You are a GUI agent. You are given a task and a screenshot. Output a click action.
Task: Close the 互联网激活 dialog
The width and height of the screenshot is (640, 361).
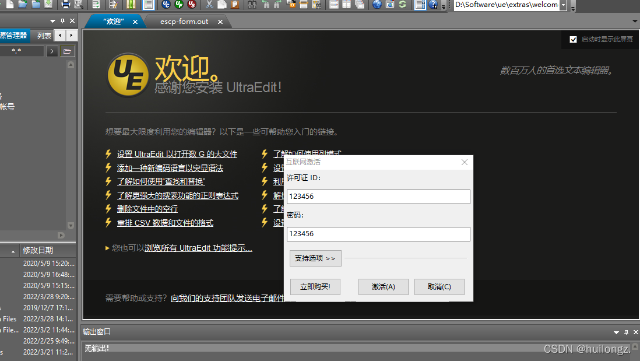coord(465,162)
